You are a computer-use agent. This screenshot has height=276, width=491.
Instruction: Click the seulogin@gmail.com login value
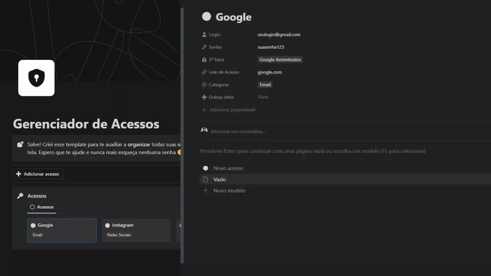click(279, 34)
